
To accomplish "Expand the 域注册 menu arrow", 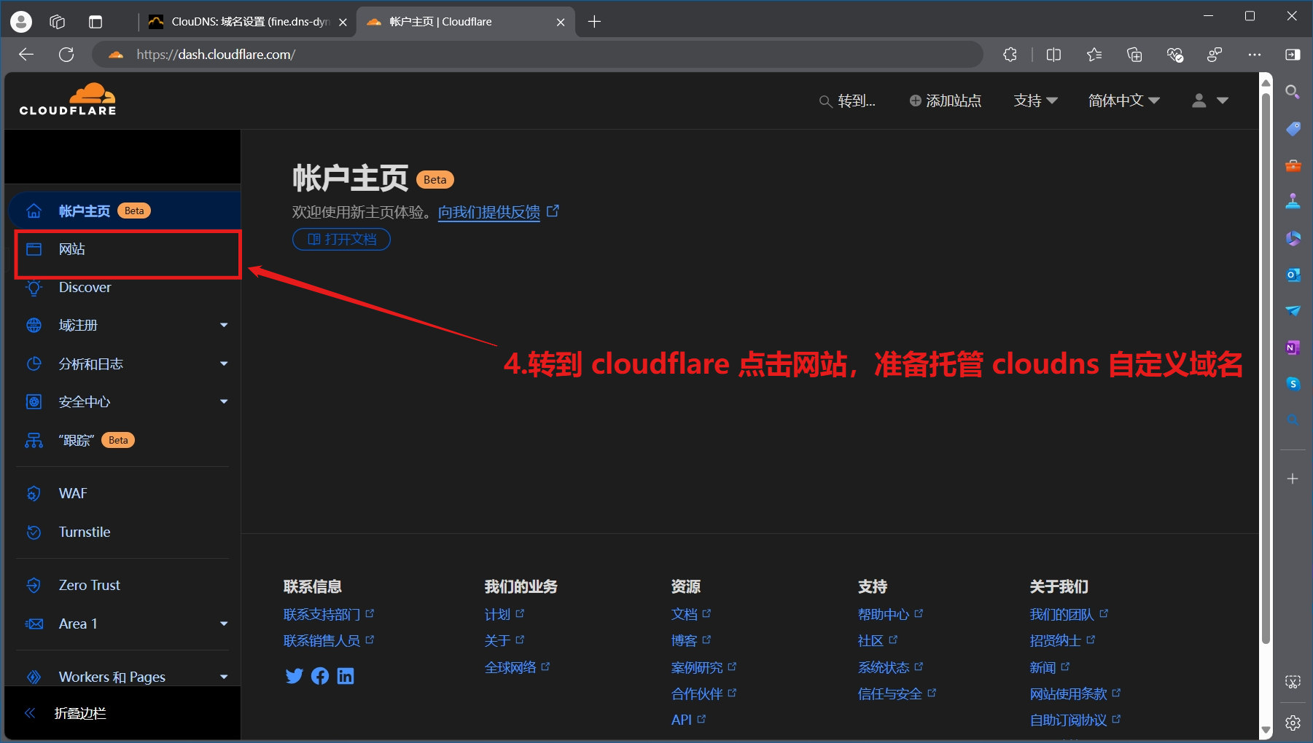I will pos(224,325).
